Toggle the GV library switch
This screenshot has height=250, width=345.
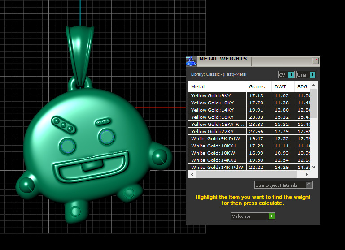tap(286, 75)
